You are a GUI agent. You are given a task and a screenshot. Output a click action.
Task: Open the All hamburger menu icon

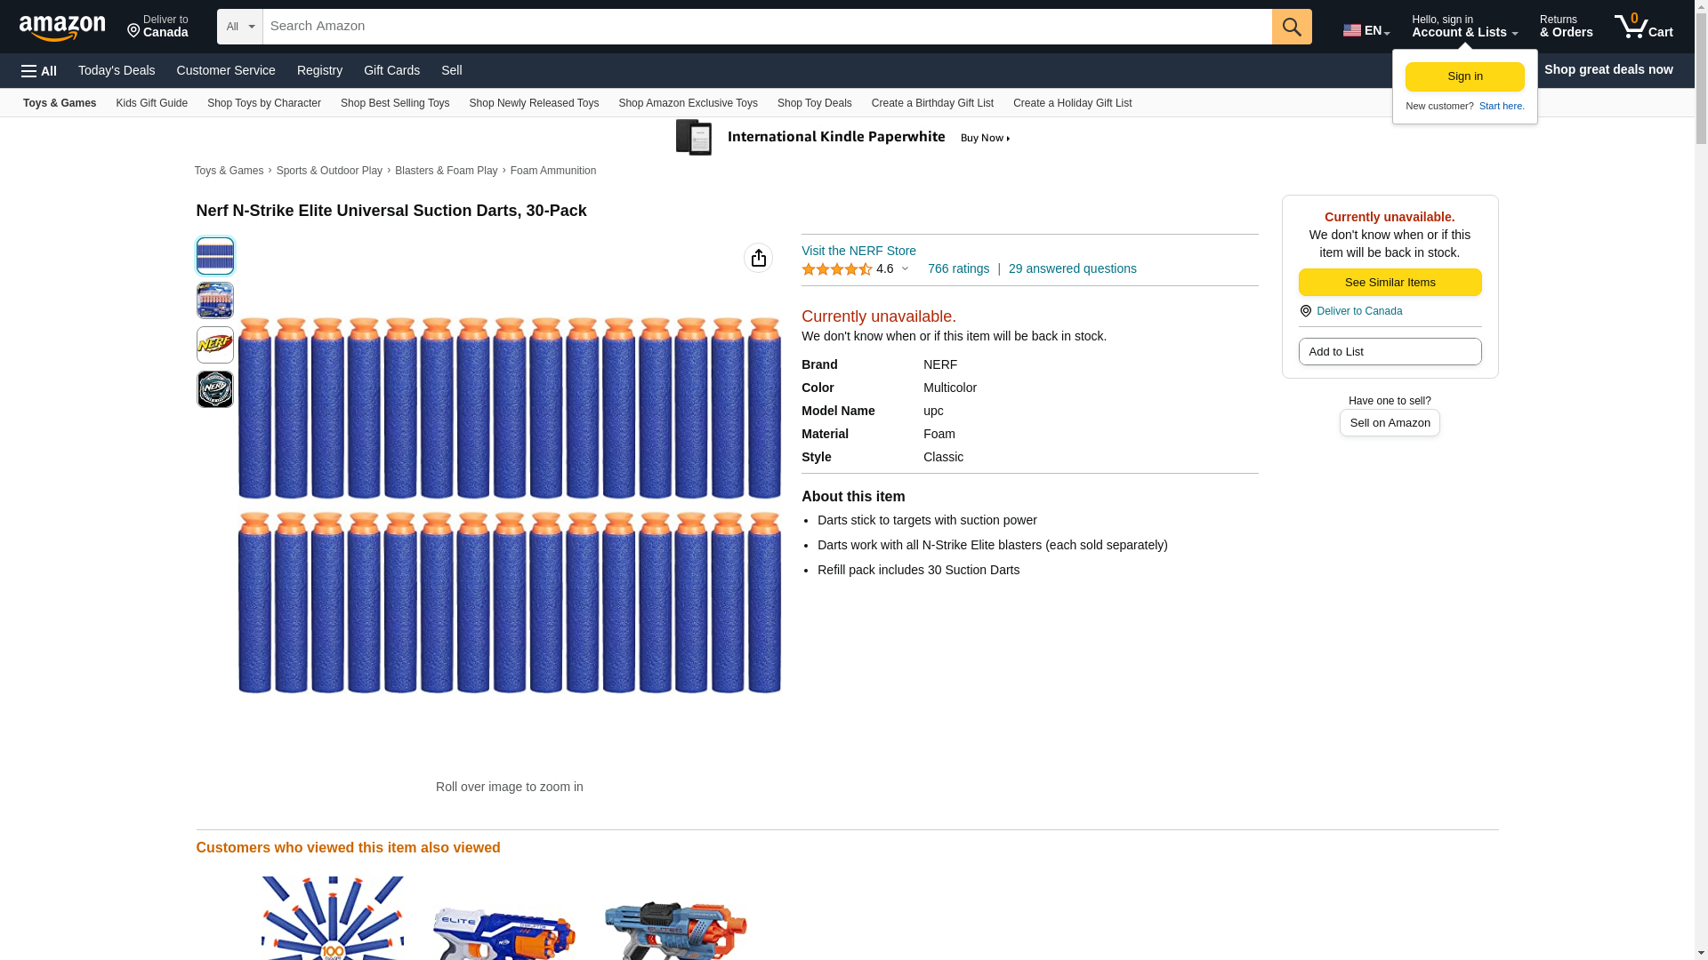click(39, 70)
